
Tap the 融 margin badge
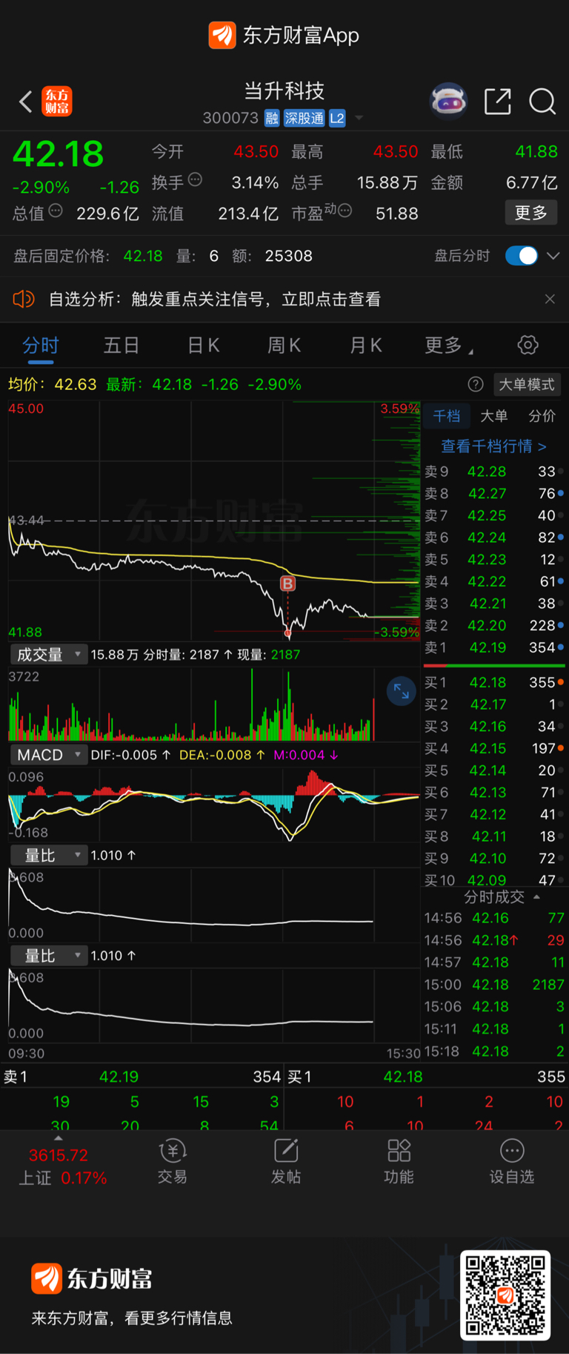272,118
